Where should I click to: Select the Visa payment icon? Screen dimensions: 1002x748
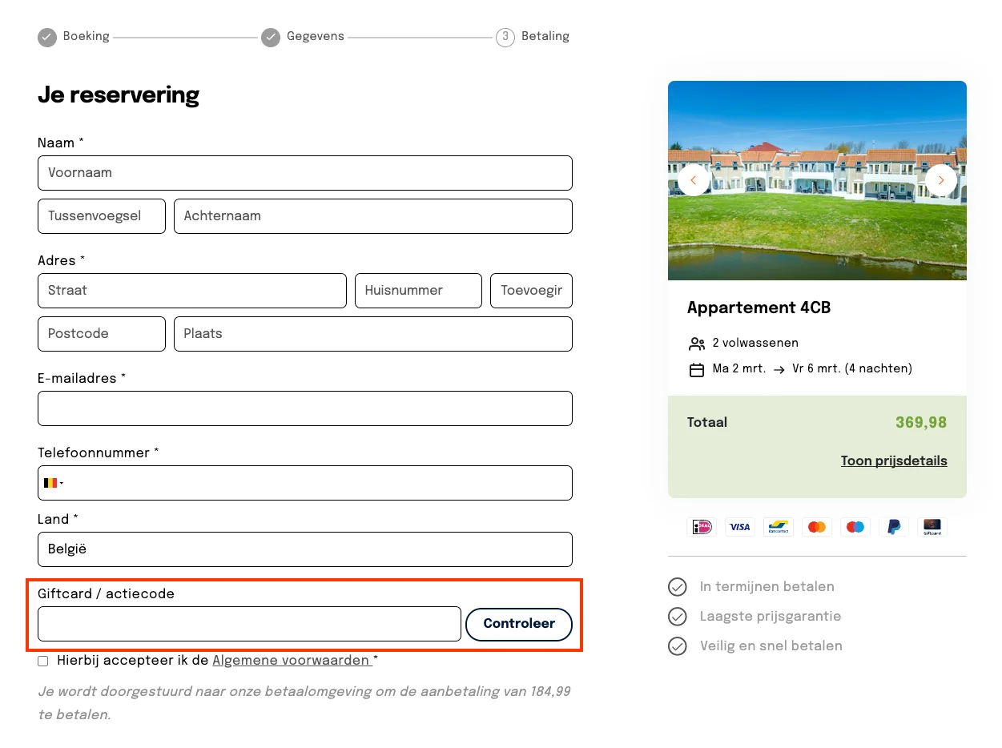coord(739,526)
